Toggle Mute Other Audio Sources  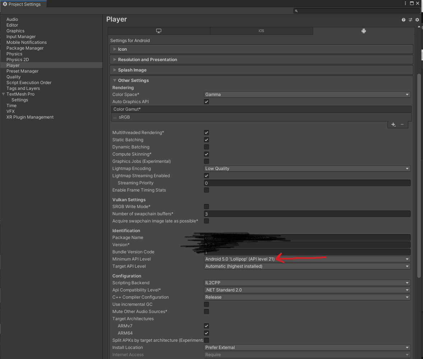pos(206,312)
